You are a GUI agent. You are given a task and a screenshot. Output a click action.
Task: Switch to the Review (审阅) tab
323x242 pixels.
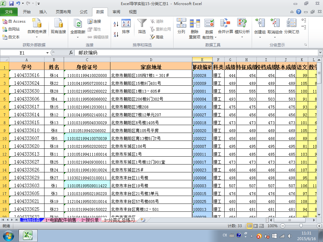pyautogui.click(x=116, y=12)
